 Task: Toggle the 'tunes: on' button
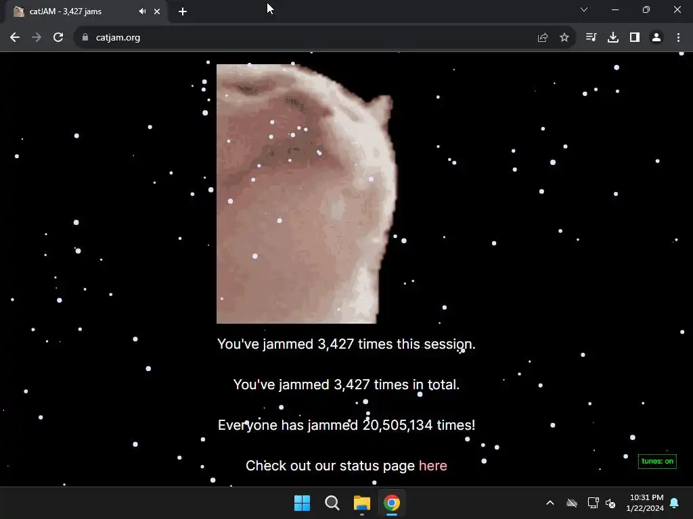tap(657, 461)
